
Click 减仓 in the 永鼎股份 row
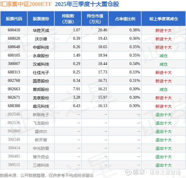coord(163,56)
